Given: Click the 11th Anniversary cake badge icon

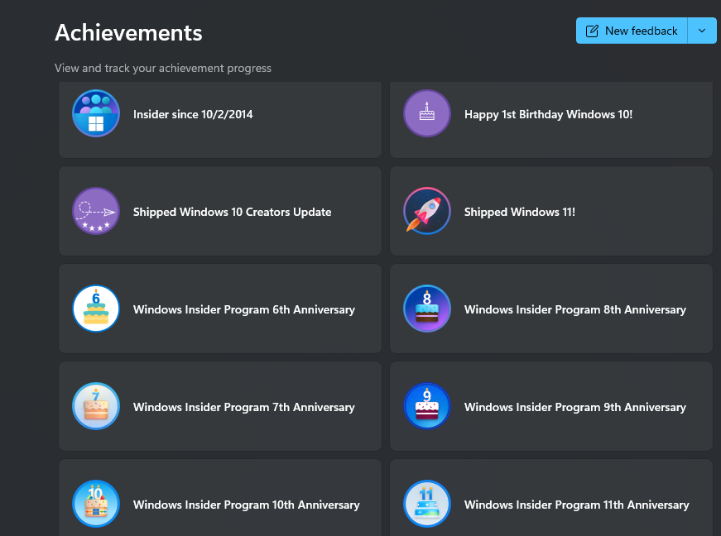Looking at the screenshot, I should pyautogui.click(x=427, y=504).
